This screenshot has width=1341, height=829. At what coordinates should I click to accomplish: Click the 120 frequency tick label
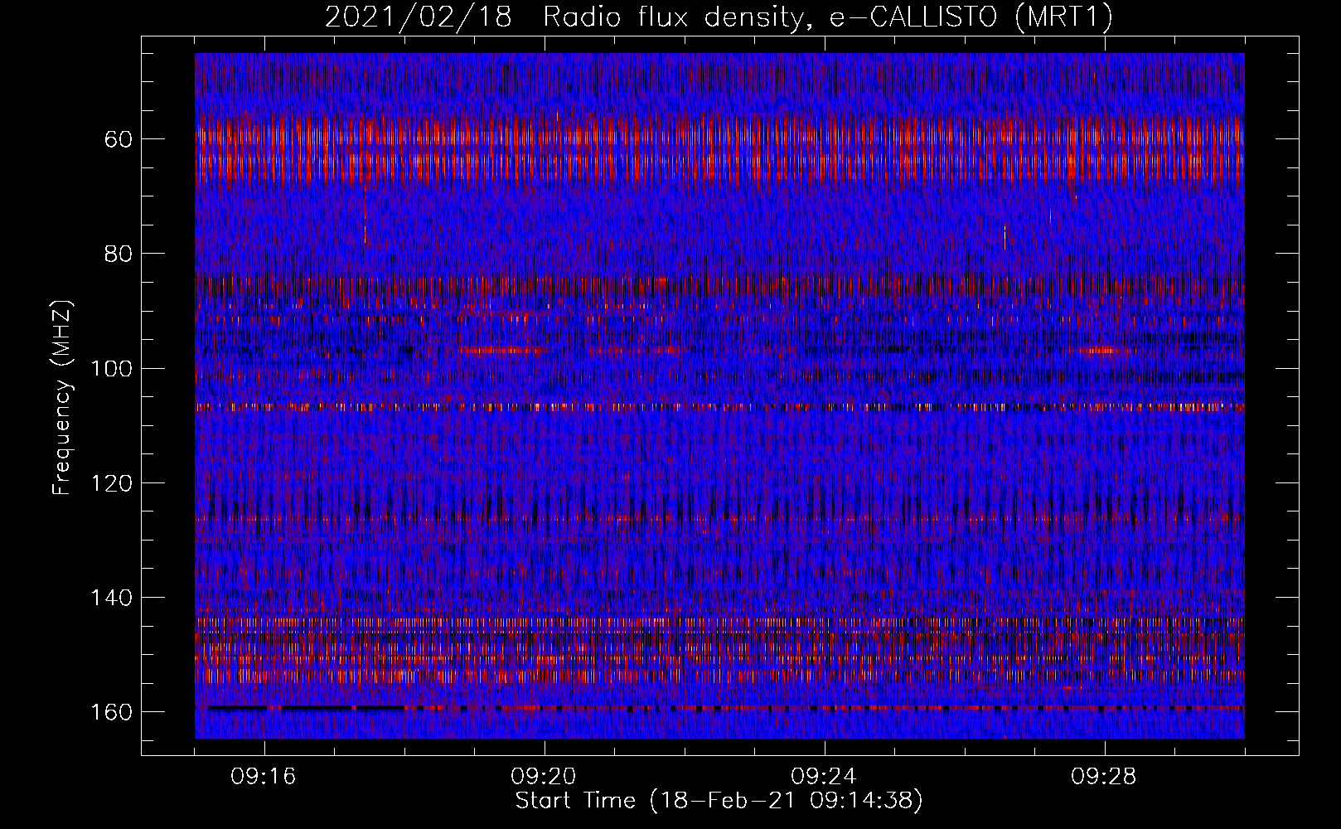(111, 482)
